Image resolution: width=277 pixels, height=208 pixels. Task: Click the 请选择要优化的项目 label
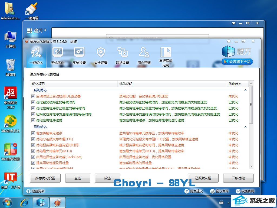(x=45, y=74)
